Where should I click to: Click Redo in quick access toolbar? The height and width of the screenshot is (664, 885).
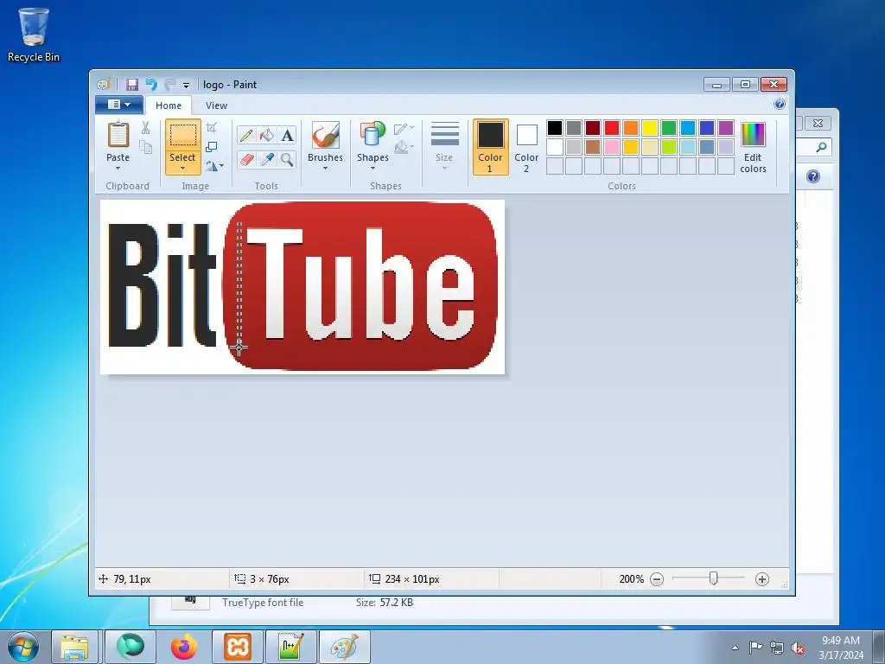point(170,85)
